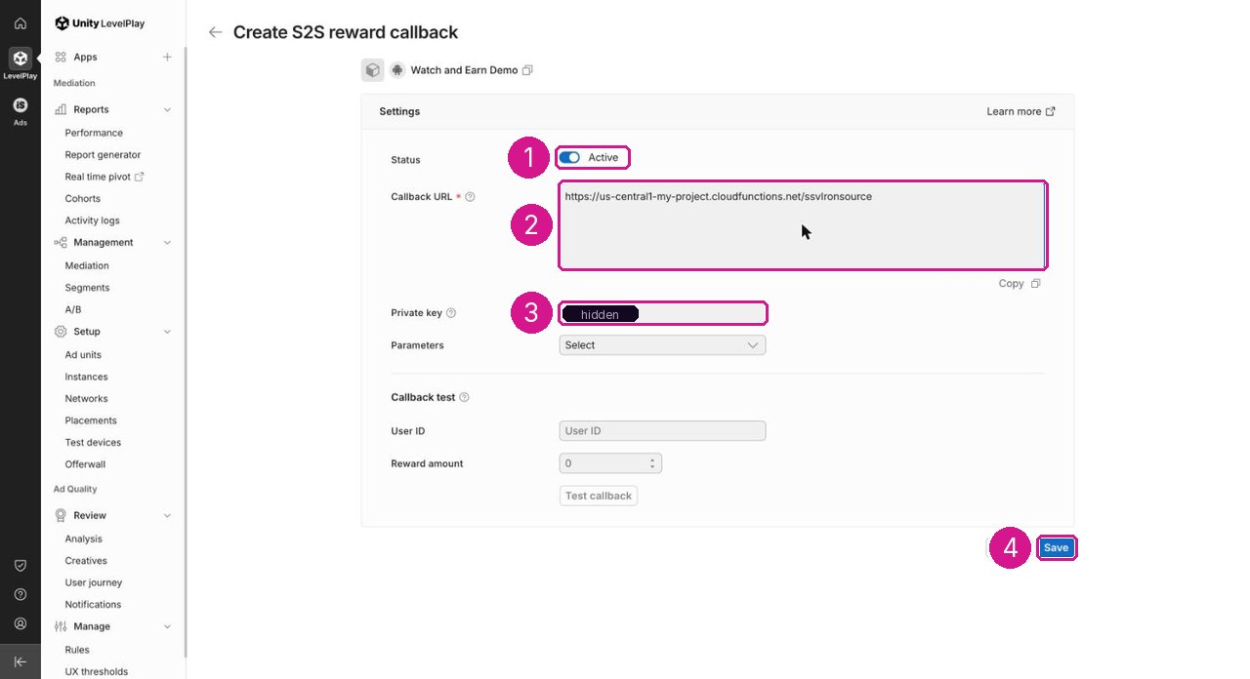1250x679 pixels.
Task: Open Apps in the sidebar
Action: (x=85, y=58)
